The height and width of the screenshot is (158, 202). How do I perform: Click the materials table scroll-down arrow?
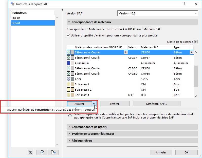coord(196,96)
